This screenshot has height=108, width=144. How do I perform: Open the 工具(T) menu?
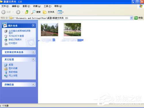coord(48,6)
